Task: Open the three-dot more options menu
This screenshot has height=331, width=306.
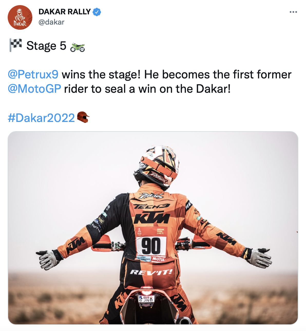Action: pos(293,12)
